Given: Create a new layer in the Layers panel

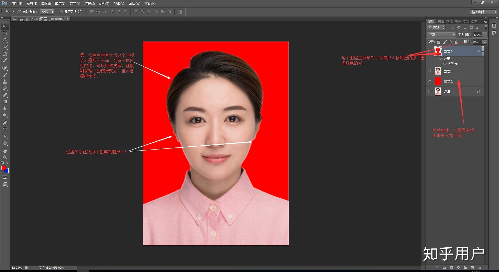Looking at the screenshot, I should click(472, 268).
